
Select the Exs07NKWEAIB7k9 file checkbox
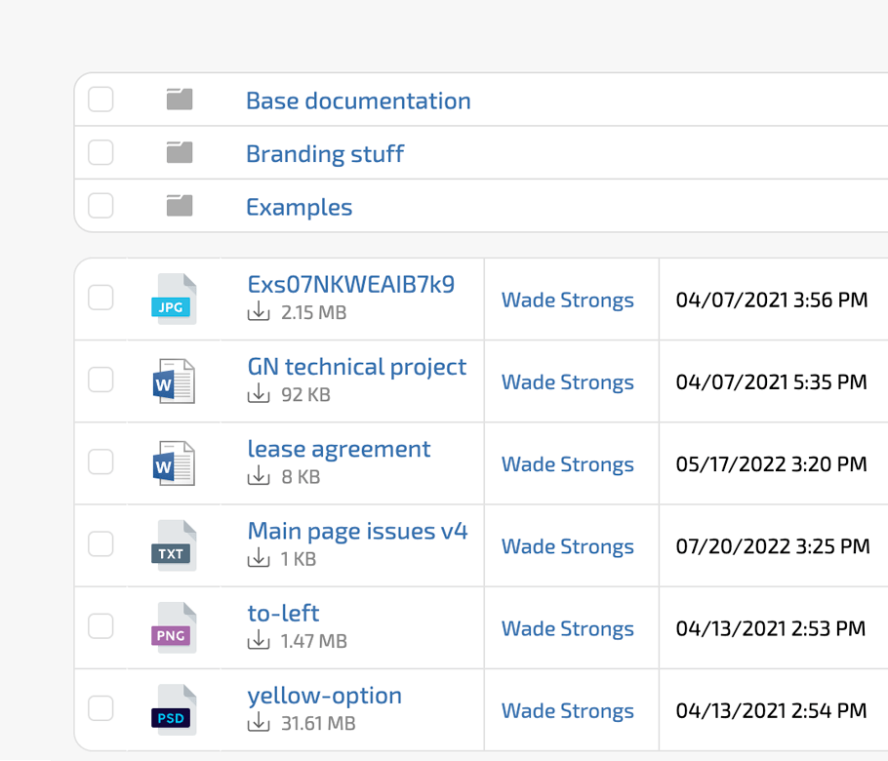[101, 298]
